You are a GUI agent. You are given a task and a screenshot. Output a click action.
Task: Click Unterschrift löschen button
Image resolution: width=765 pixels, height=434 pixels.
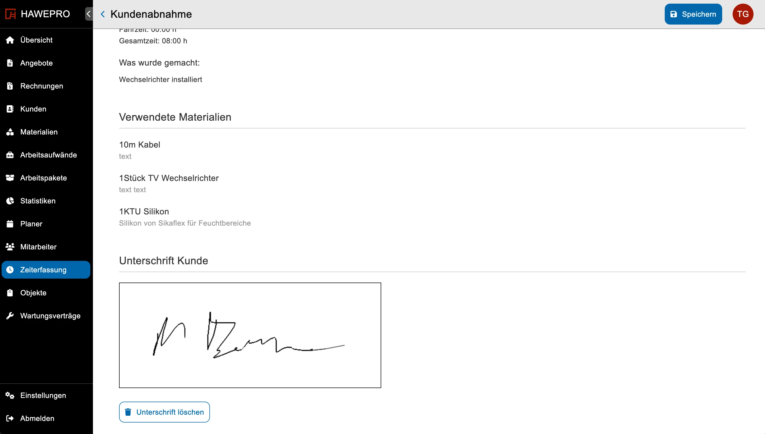tap(164, 412)
